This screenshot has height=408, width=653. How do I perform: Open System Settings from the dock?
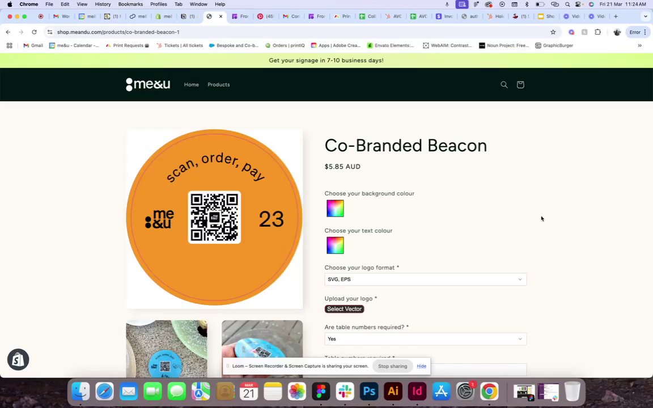tap(465, 392)
